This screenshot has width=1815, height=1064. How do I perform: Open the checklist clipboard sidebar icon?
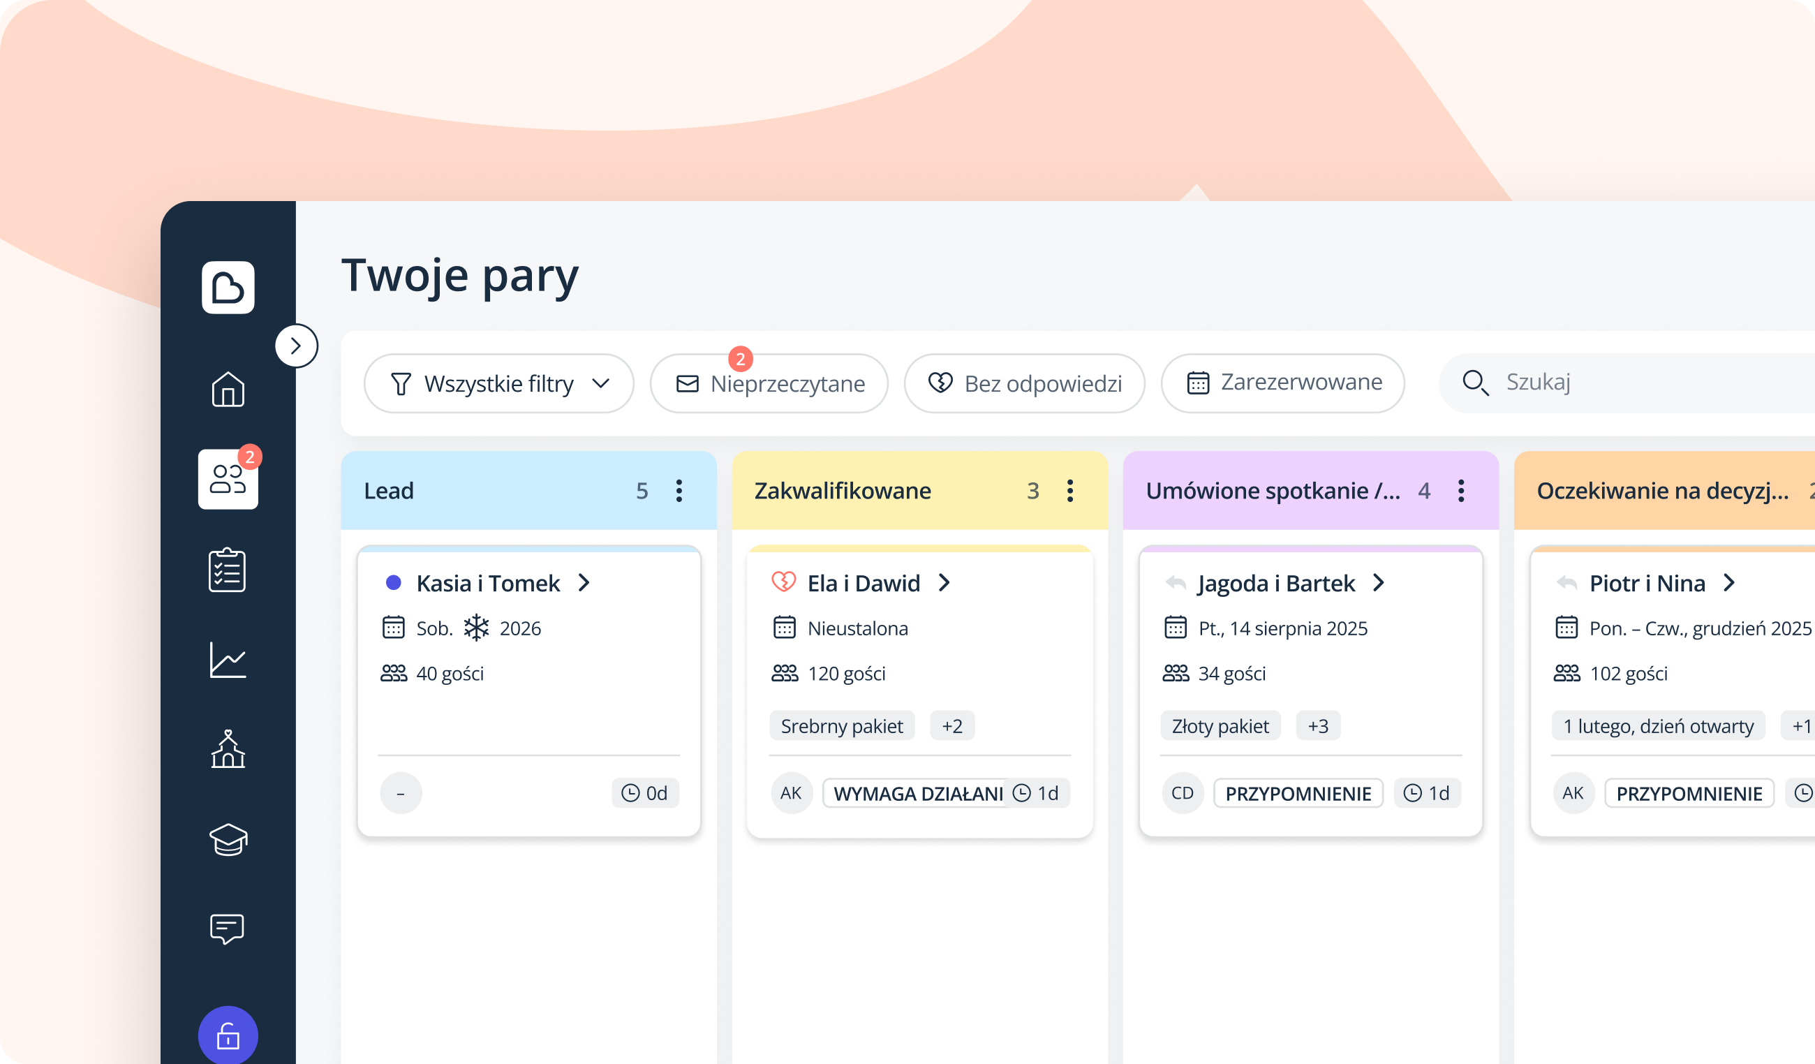pos(228,570)
